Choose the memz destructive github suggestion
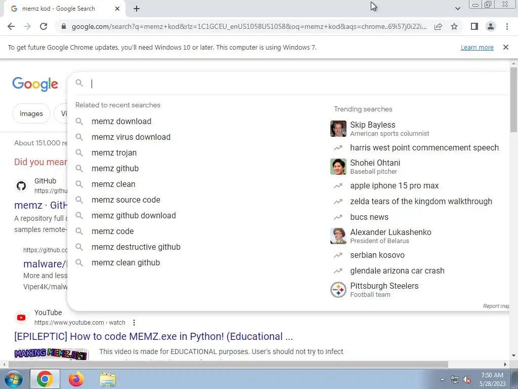The width and height of the screenshot is (518, 389). [x=136, y=247]
